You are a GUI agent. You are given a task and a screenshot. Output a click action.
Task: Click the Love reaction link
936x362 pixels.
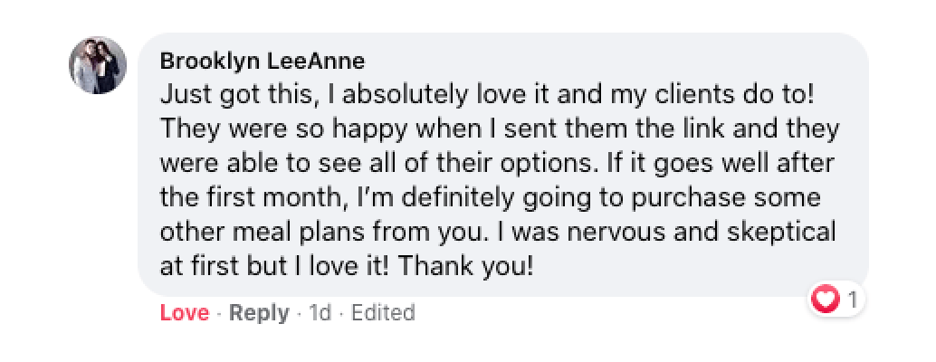184,313
